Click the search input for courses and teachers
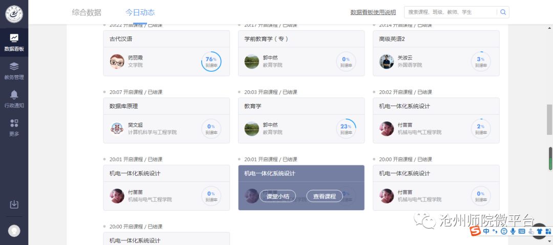The width and height of the screenshot is (553, 245). [451, 12]
